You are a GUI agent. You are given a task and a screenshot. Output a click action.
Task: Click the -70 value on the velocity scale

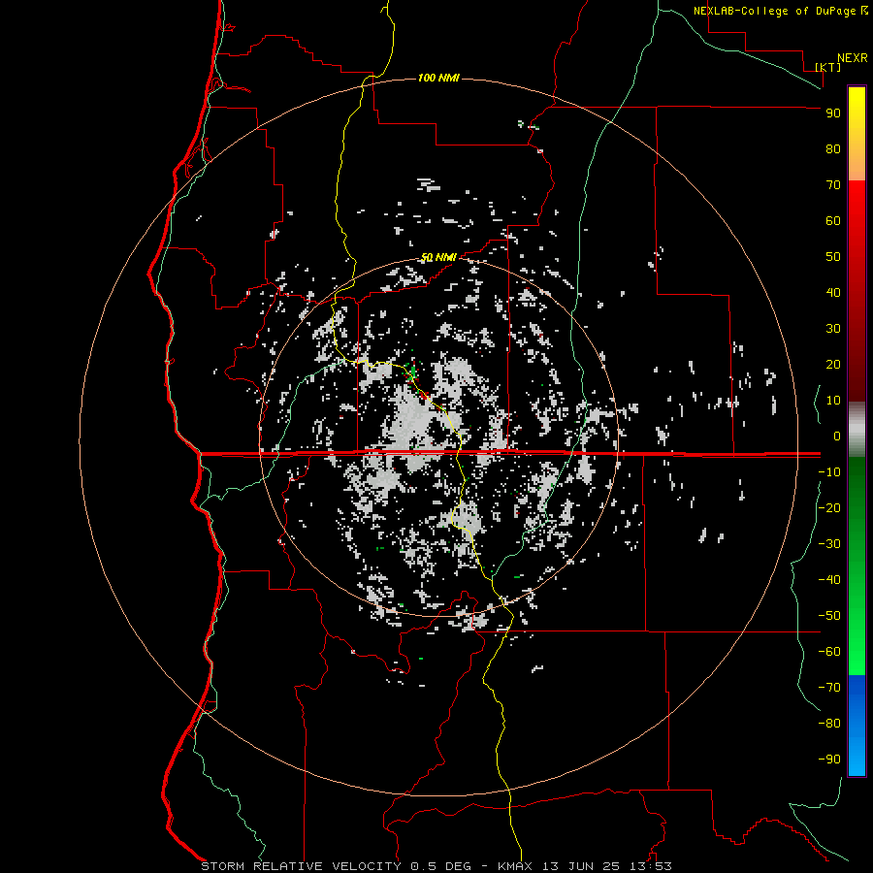[829, 688]
